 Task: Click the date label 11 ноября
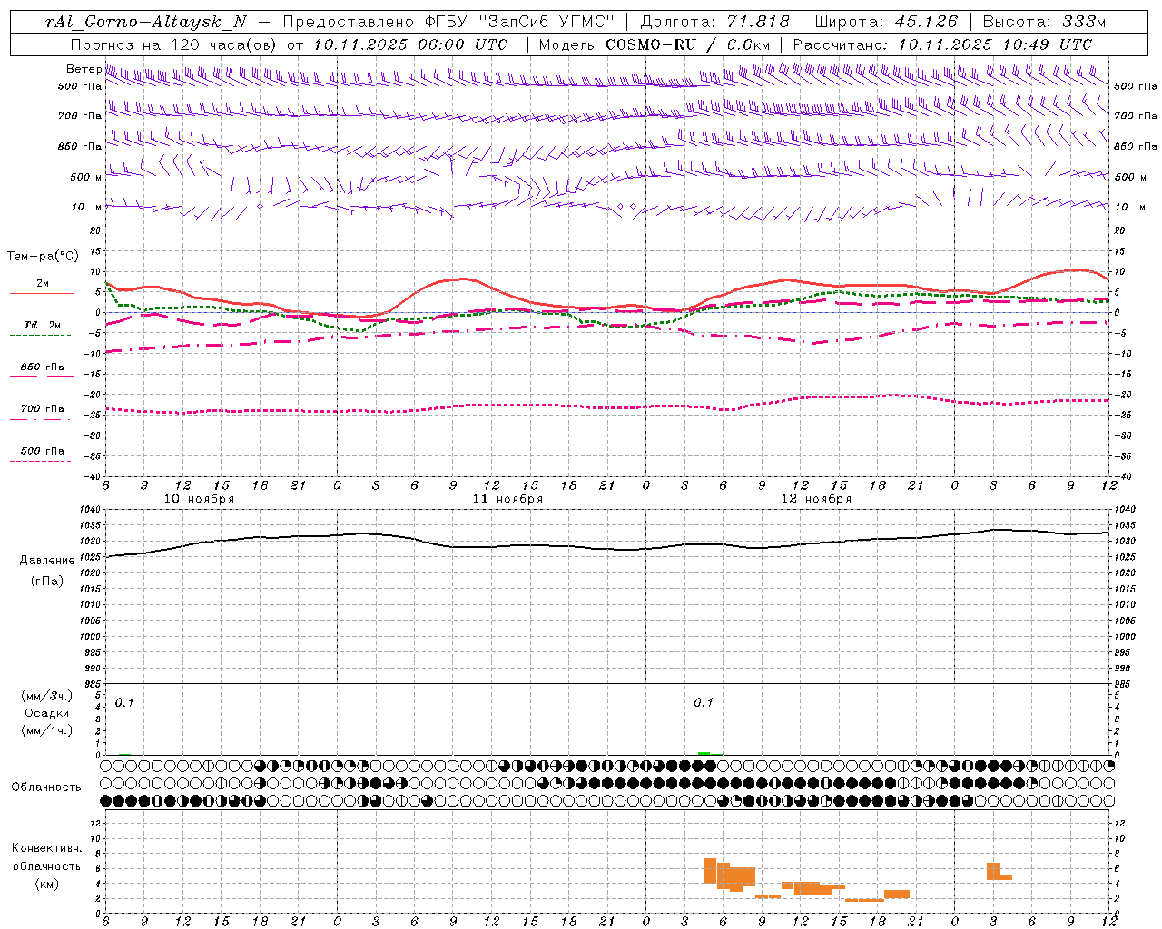[507, 499]
